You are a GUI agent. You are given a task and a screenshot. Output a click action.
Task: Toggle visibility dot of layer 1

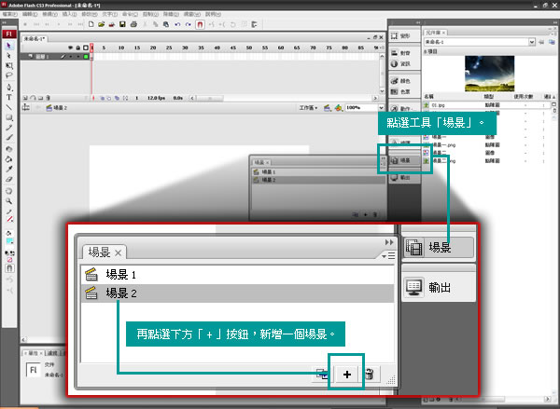(x=71, y=56)
